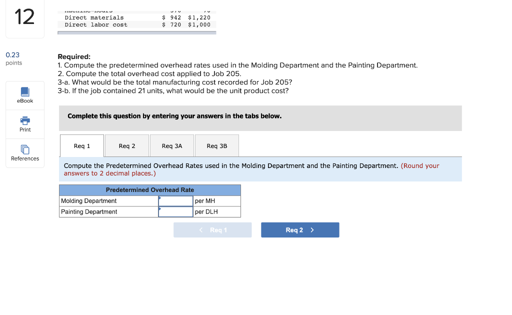The image size is (512, 315).
Task: Click the Predetermined Overhead Rate table header
Action: (150, 190)
